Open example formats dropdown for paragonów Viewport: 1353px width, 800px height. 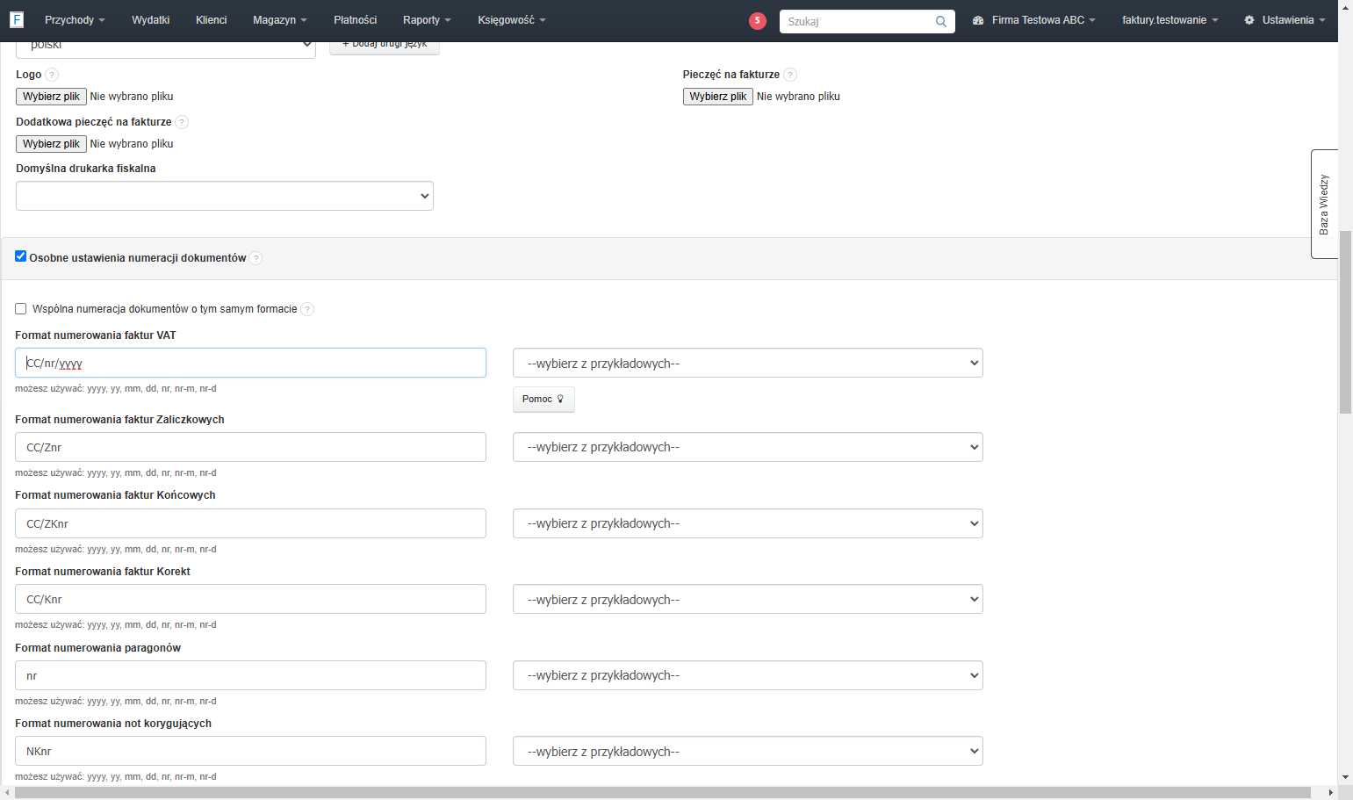click(x=748, y=675)
